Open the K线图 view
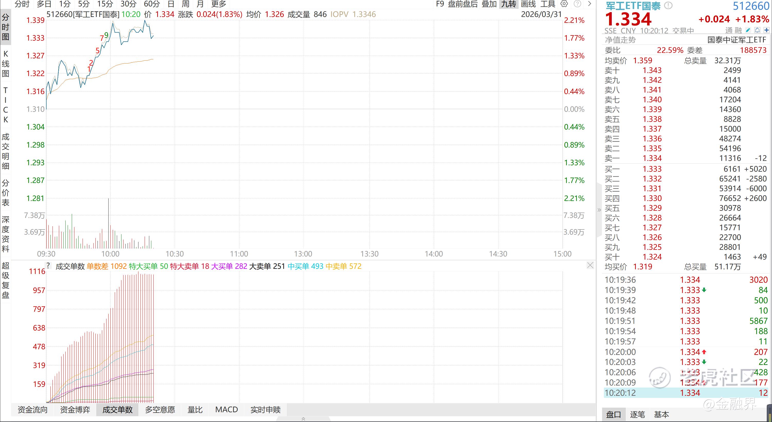Screen dimensions: 772x422 (5, 64)
